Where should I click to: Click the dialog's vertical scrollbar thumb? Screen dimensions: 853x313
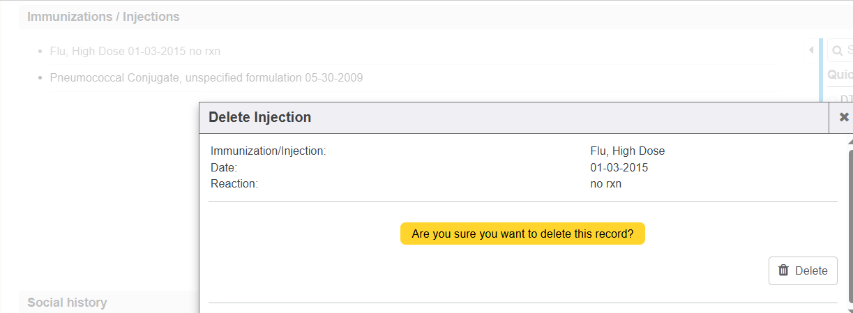pos(850,223)
